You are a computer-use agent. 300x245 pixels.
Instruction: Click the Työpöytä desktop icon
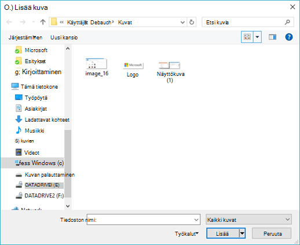(x=19, y=97)
